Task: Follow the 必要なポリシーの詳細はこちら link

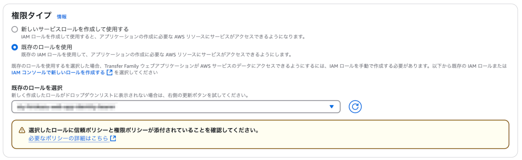Action: 68,139
